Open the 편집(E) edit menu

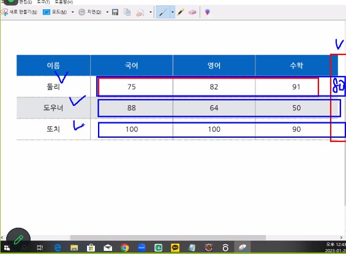(x=25, y=2)
